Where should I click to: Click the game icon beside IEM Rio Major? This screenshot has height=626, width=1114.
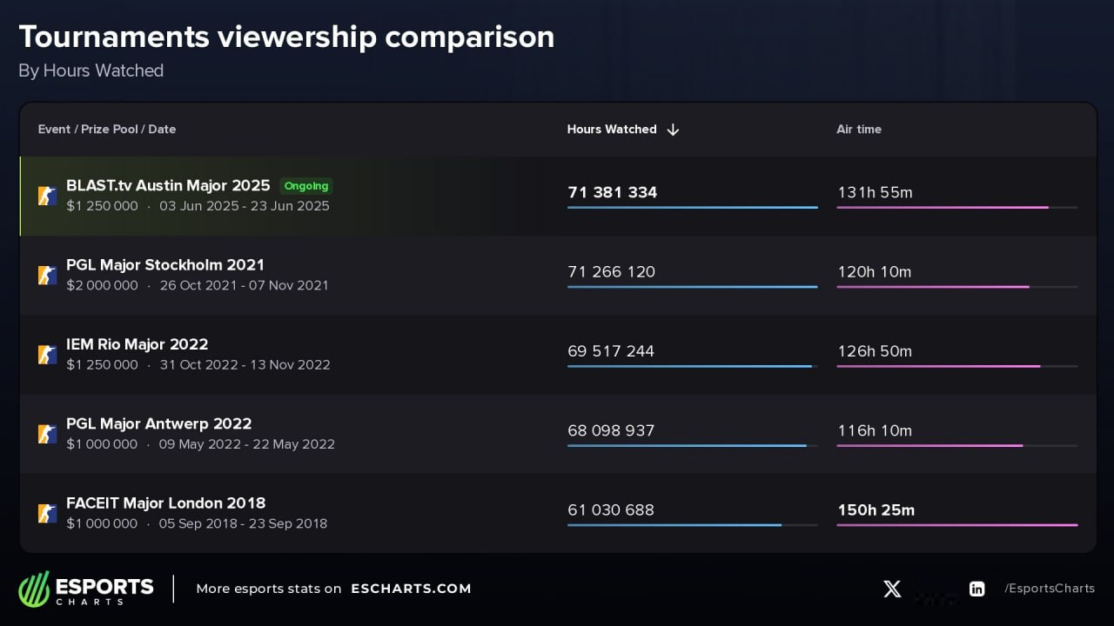pyautogui.click(x=47, y=354)
